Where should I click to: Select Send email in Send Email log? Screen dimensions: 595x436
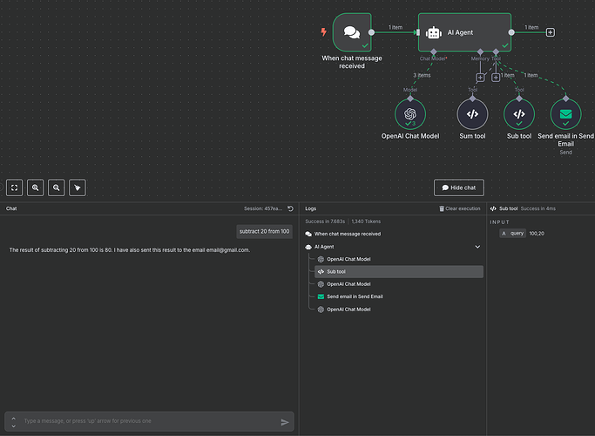point(399,296)
